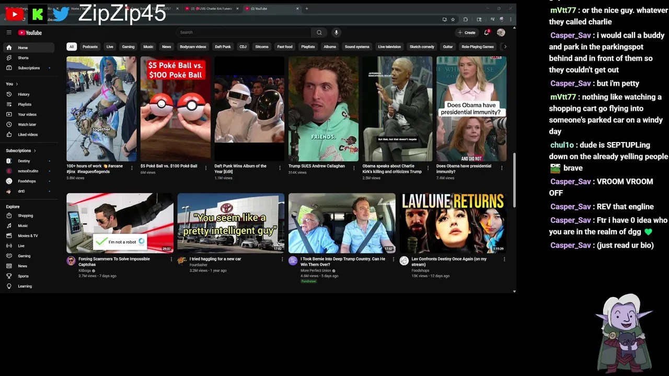
Task: Open the Destiny channel subscription
Action: 29,161
